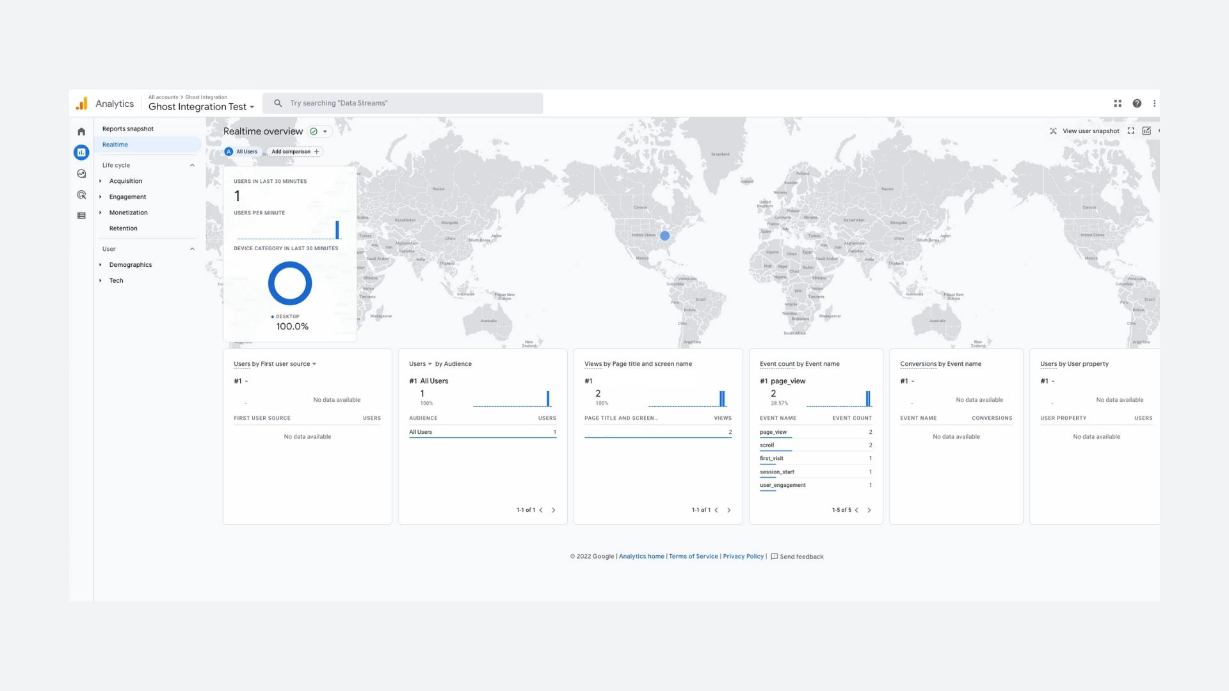Click the help question mark icon

[1137, 104]
